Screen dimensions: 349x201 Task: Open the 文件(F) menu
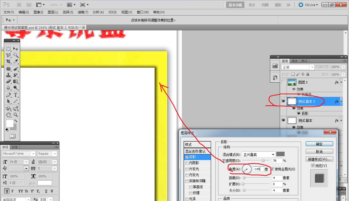pos(9,12)
